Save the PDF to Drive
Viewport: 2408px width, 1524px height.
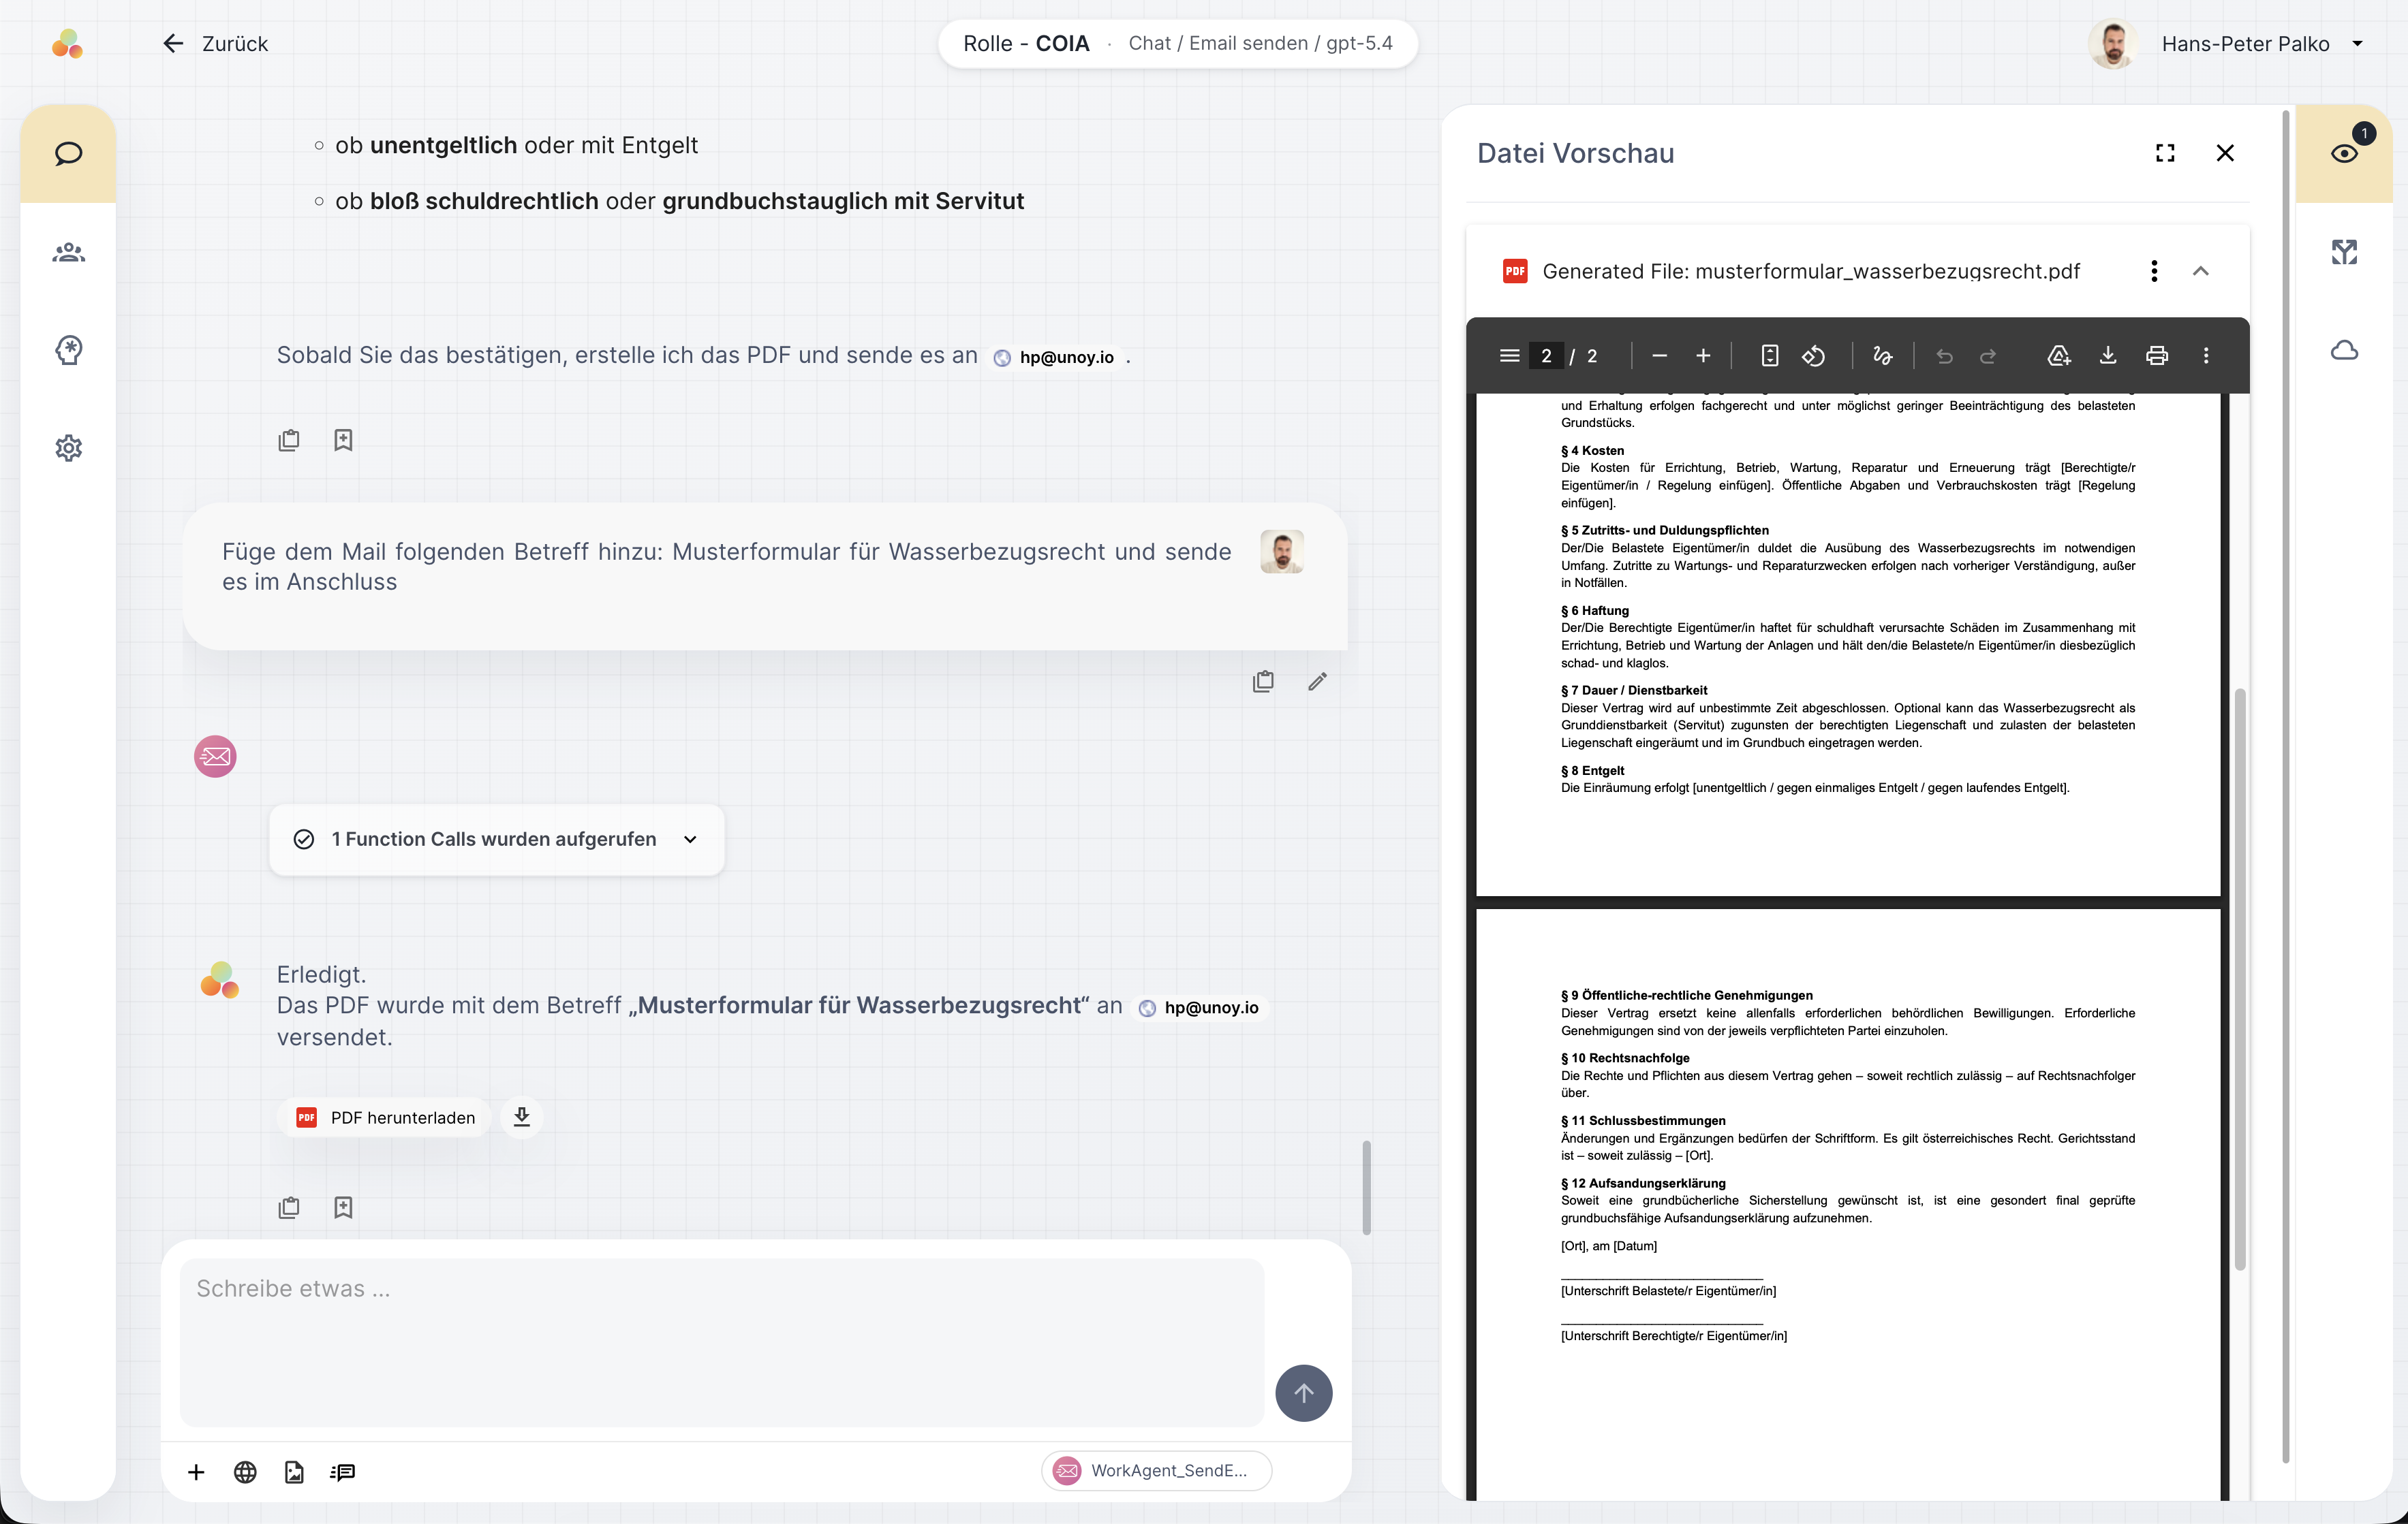point(2058,355)
